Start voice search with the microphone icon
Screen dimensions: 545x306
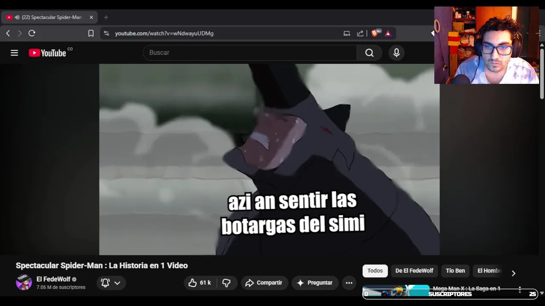[x=396, y=53]
